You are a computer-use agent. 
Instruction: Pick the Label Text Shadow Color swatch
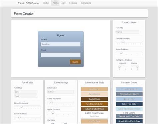[129, 109]
